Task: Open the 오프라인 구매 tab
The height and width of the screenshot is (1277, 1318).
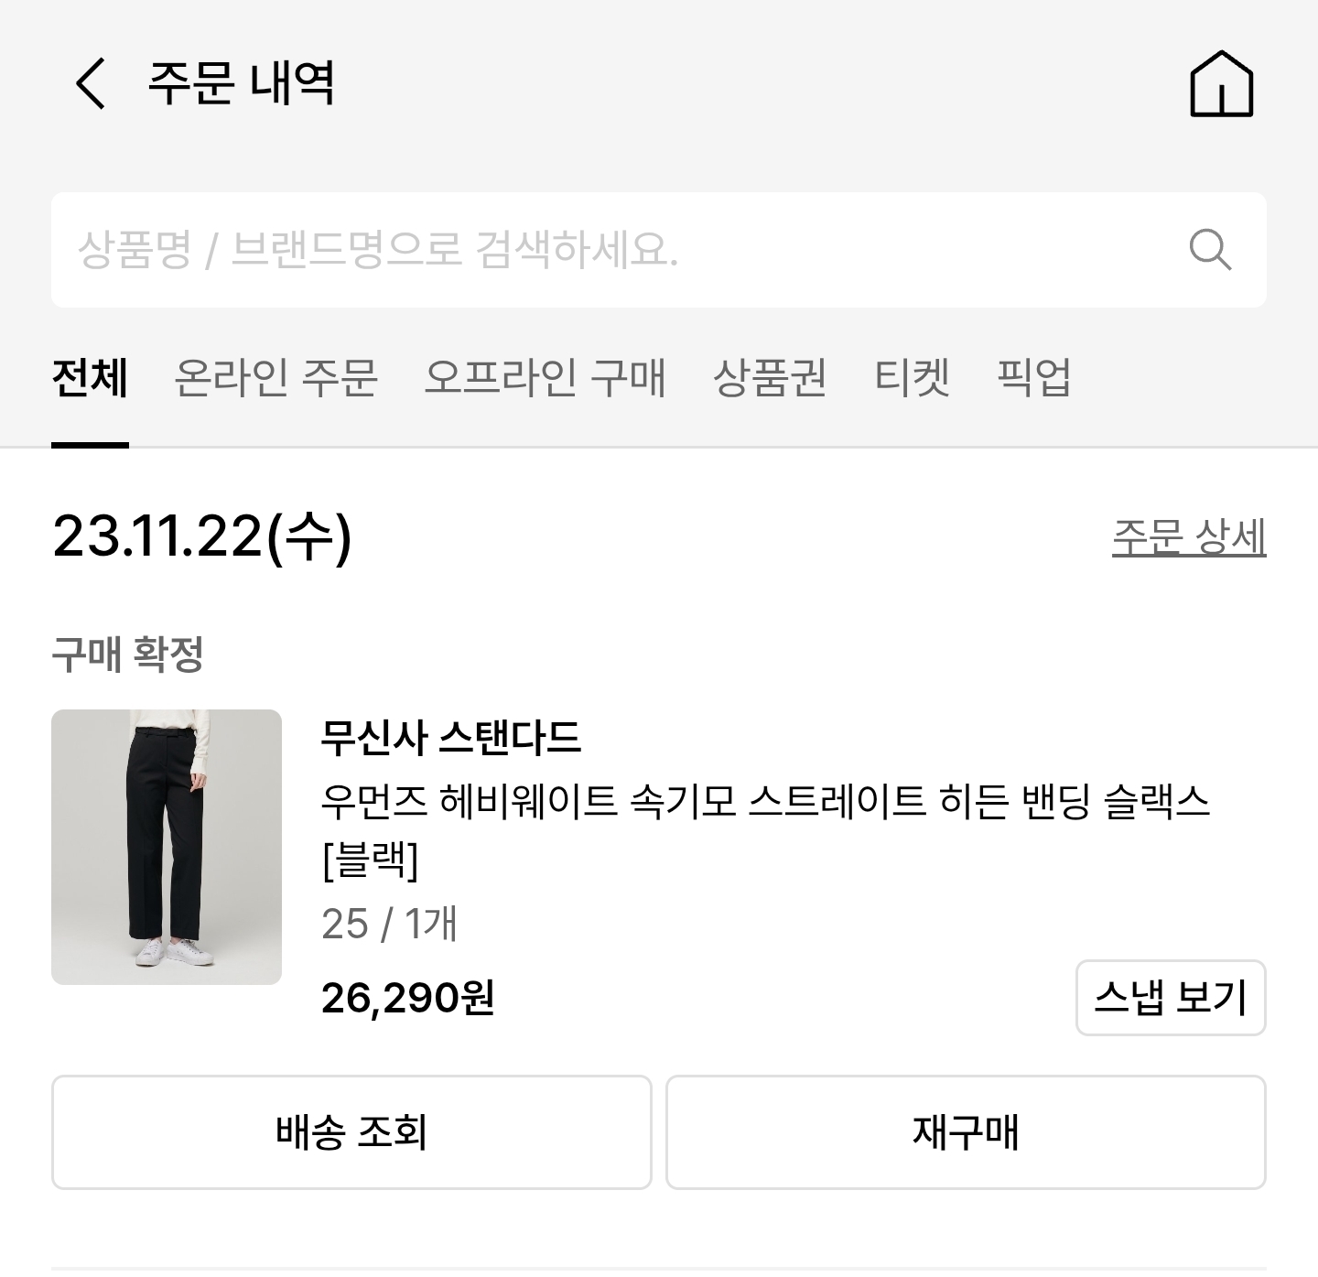Action: coord(545,377)
